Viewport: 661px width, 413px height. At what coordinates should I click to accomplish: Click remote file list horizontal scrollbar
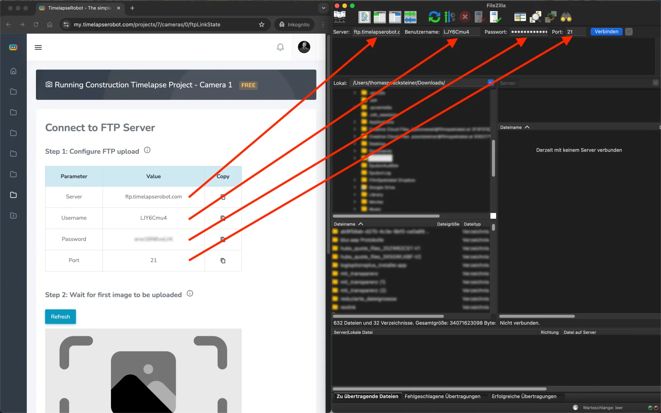click(x=537, y=316)
